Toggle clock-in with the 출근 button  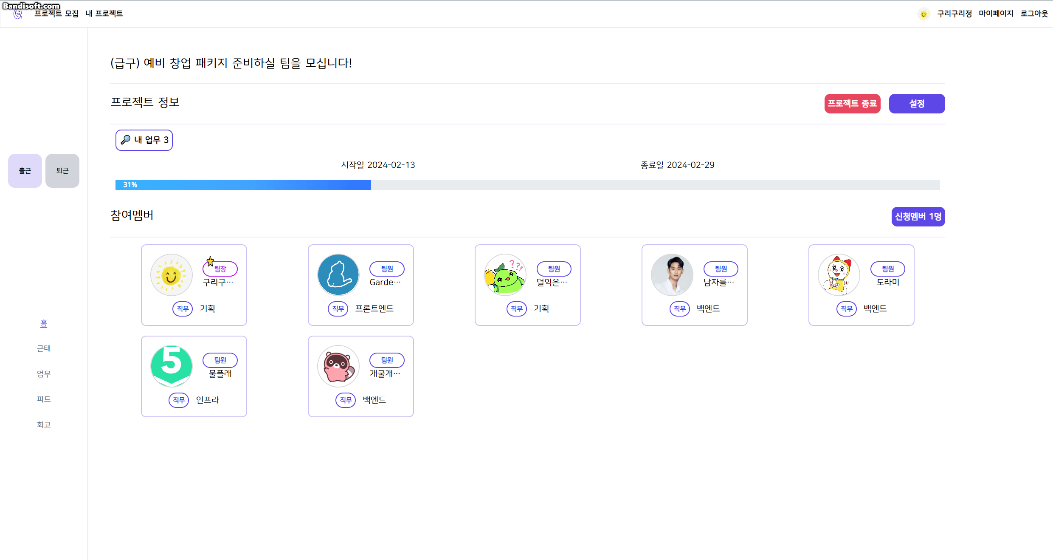point(25,170)
